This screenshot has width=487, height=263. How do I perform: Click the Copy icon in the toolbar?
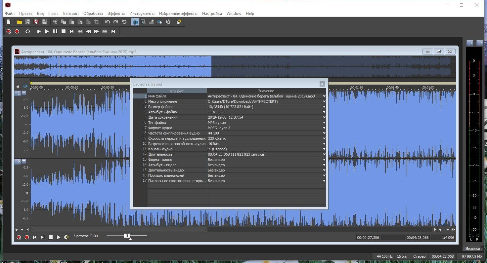pyautogui.click(x=64, y=22)
